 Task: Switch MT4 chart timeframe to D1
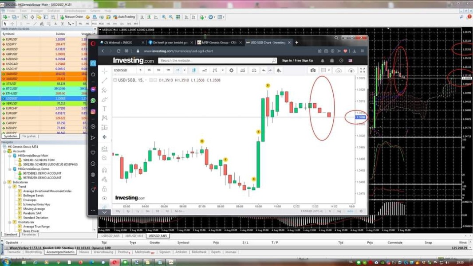click(122, 23)
